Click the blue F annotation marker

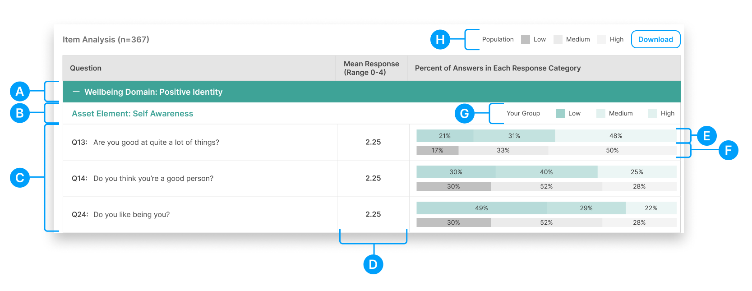coord(728,150)
